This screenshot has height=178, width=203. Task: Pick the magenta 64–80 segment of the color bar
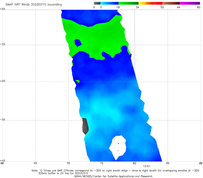pyautogui.click(x=190, y=3)
